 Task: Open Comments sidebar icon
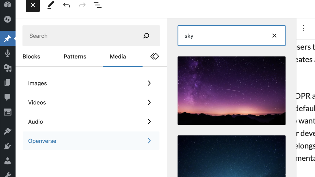coord(7,97)
